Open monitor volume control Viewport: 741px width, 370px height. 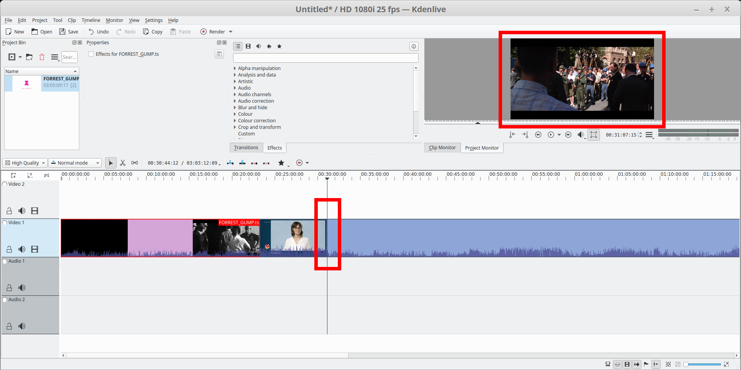tap(581, 135)
